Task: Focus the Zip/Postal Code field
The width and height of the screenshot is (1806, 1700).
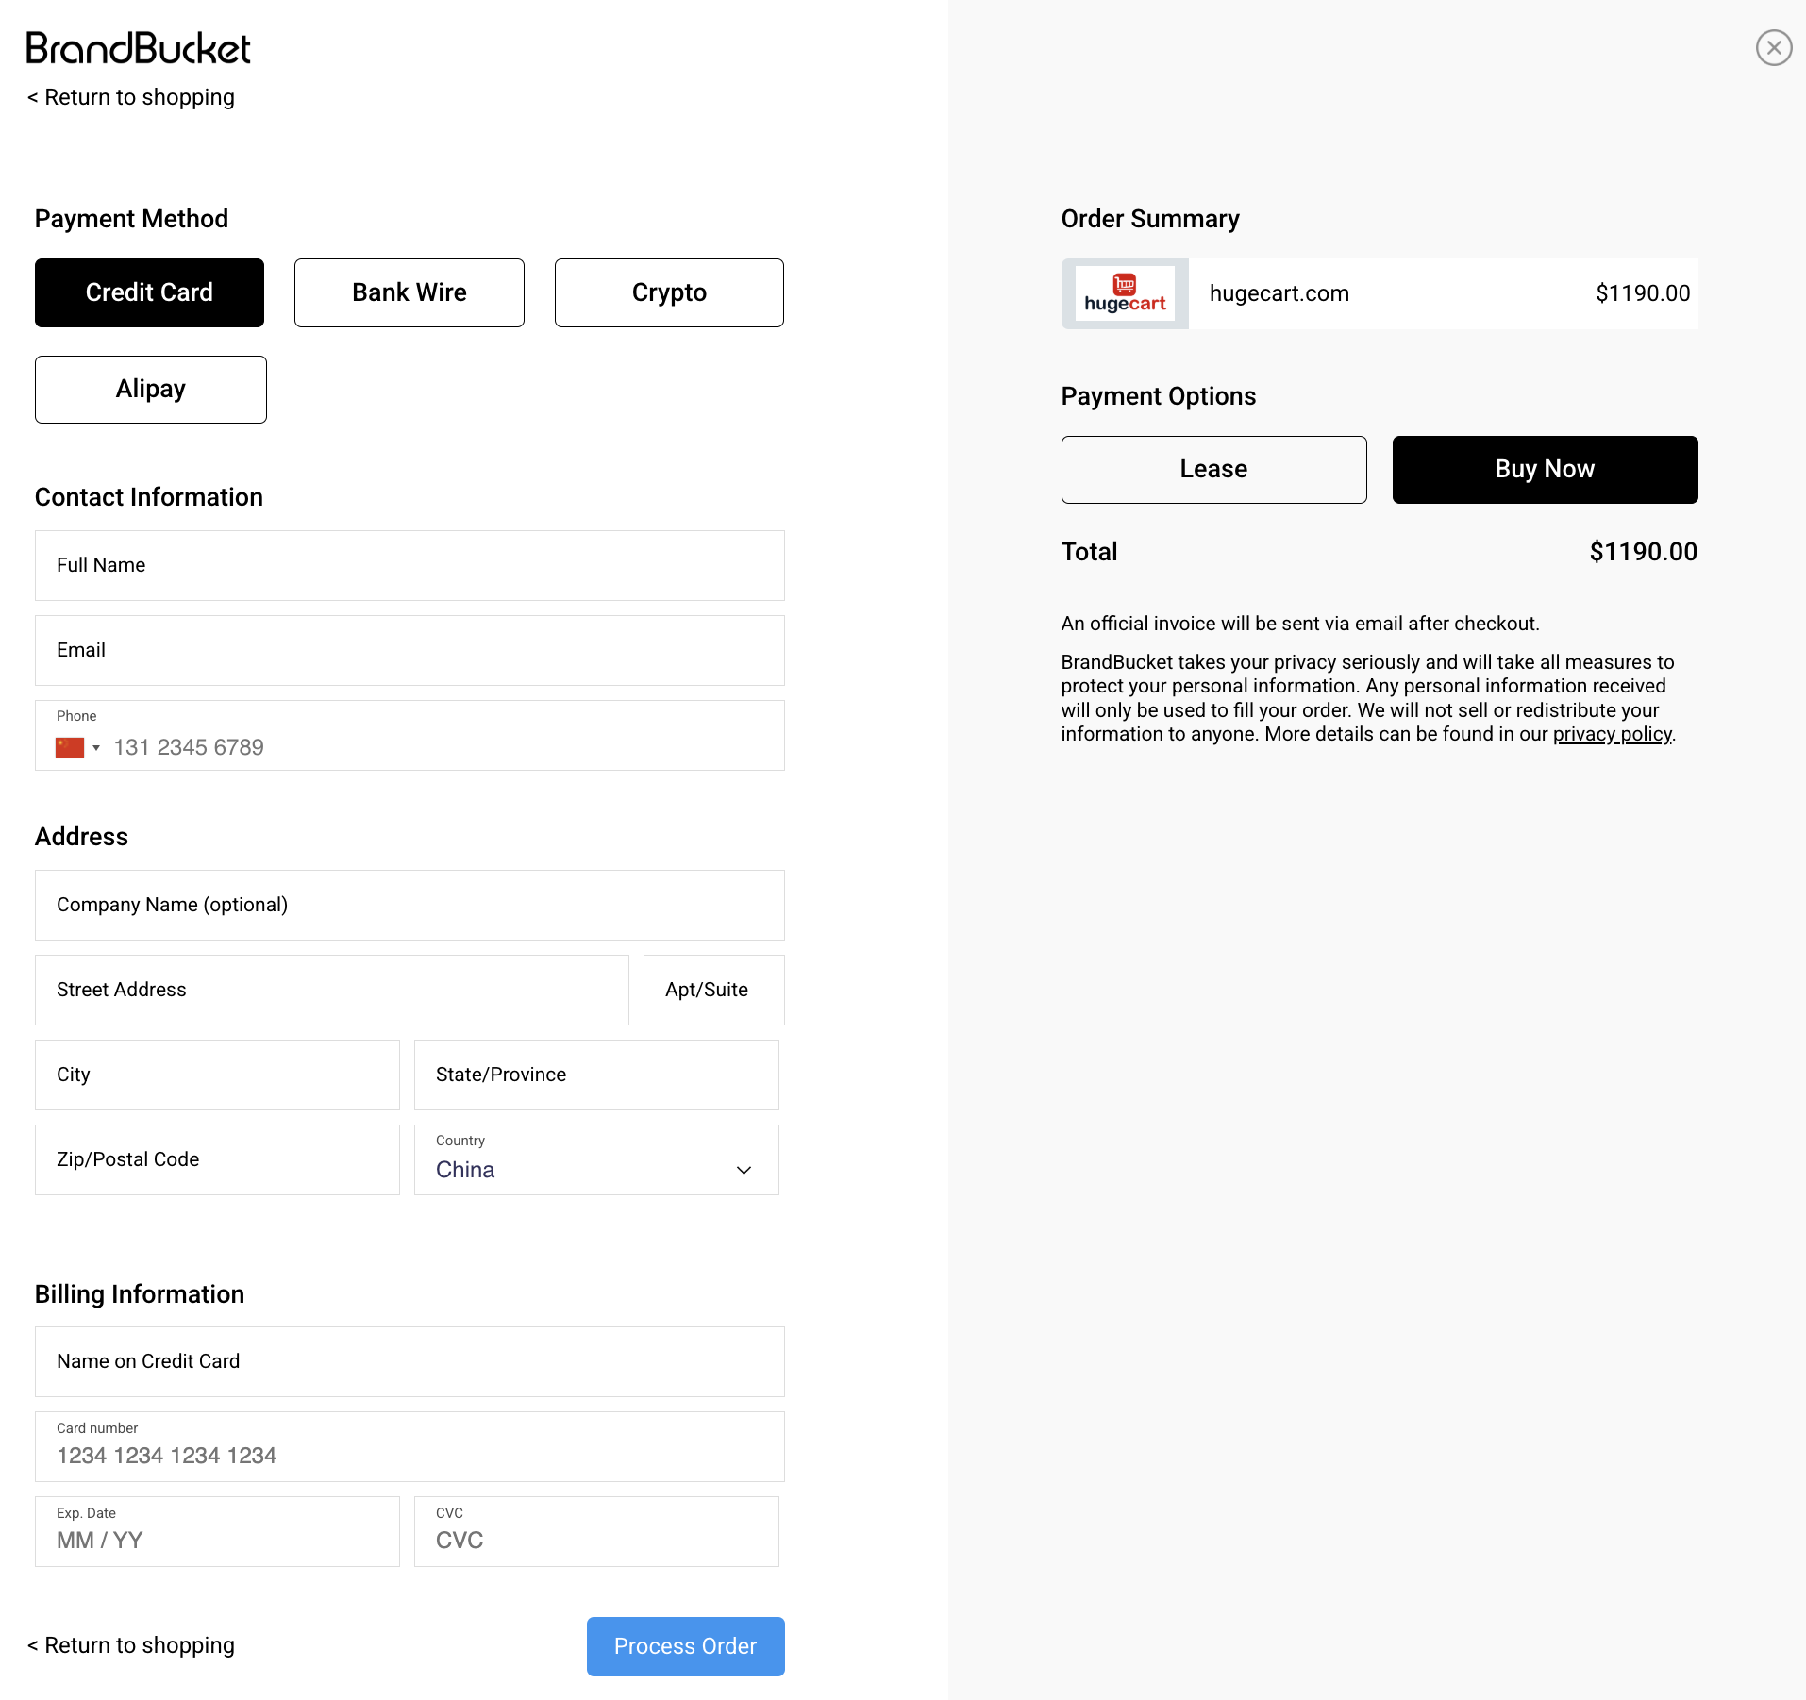Action: (217, 1159)
